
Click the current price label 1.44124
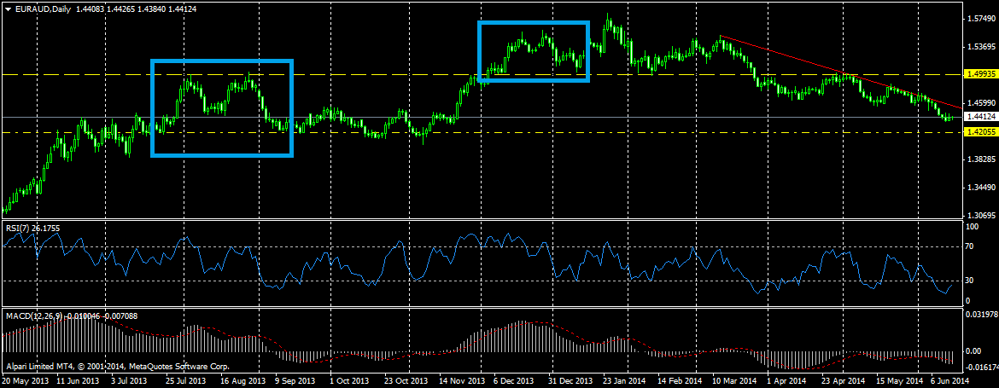tap(980, 117)
